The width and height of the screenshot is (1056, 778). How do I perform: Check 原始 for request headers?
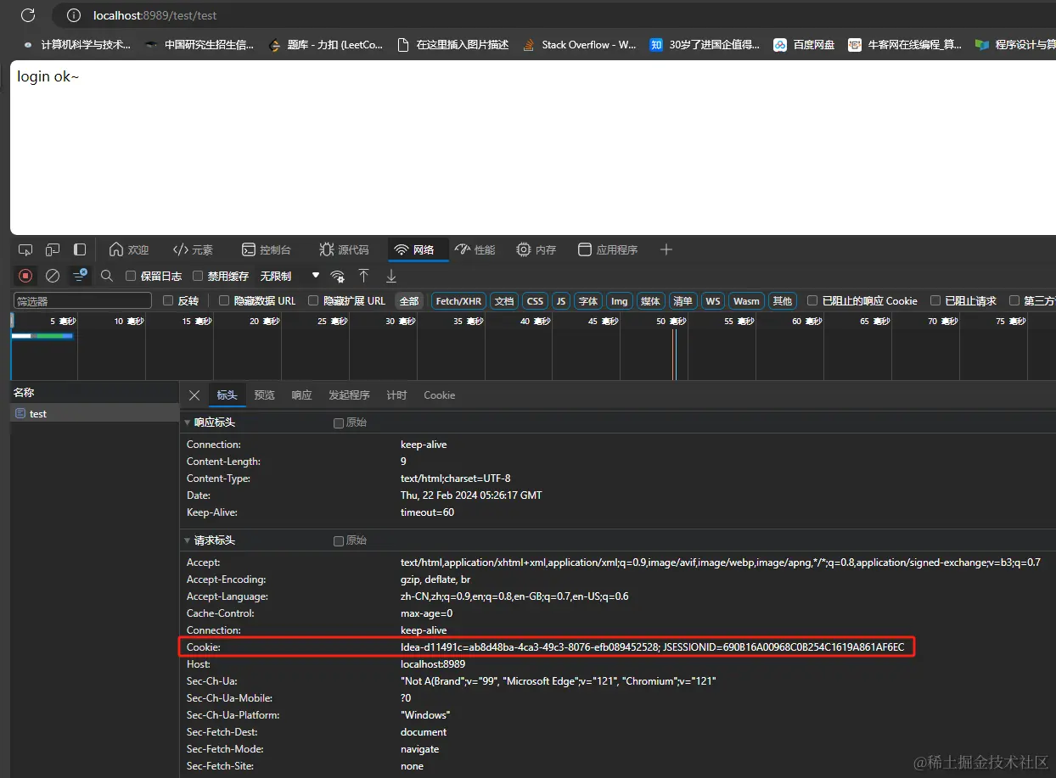[x=339, y=540]
